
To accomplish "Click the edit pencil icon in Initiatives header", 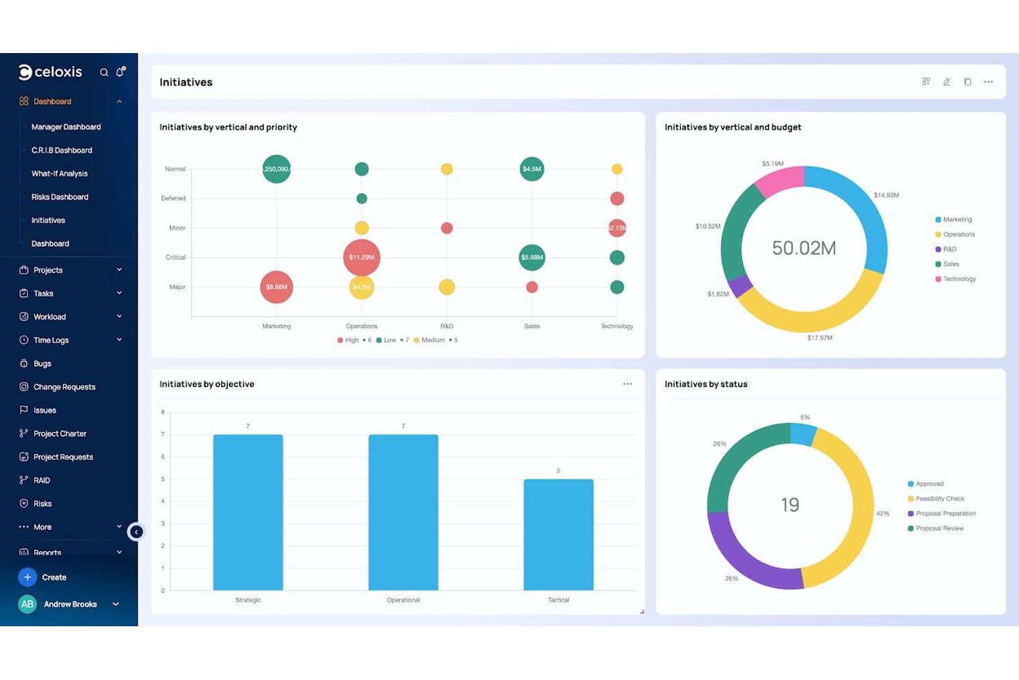I will click(947, 81).
